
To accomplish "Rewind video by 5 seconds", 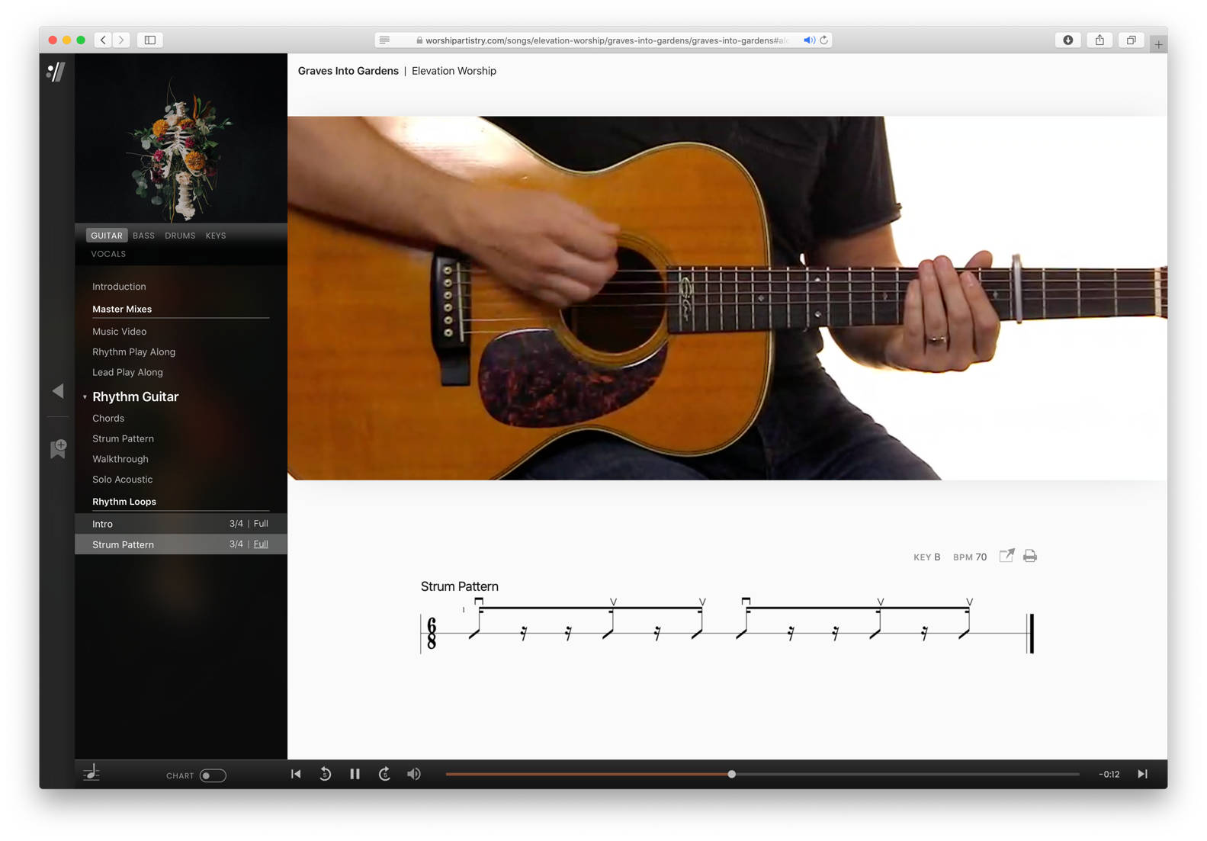I will pyautogui.click(x=325, y=774).
